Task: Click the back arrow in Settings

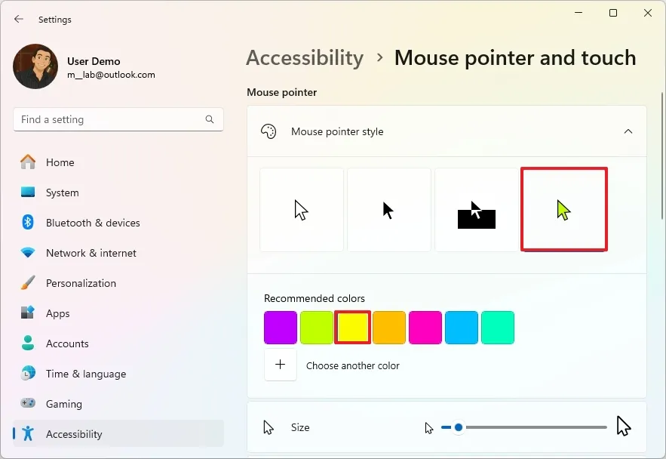Action: pyautogui.click(x=19, y=20)
